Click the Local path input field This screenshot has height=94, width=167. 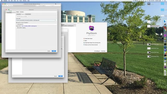click(36, 20)
